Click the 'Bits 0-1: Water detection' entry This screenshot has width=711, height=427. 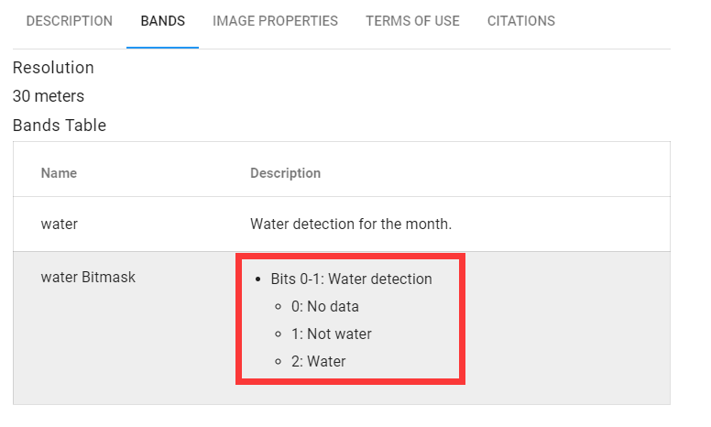351,279
